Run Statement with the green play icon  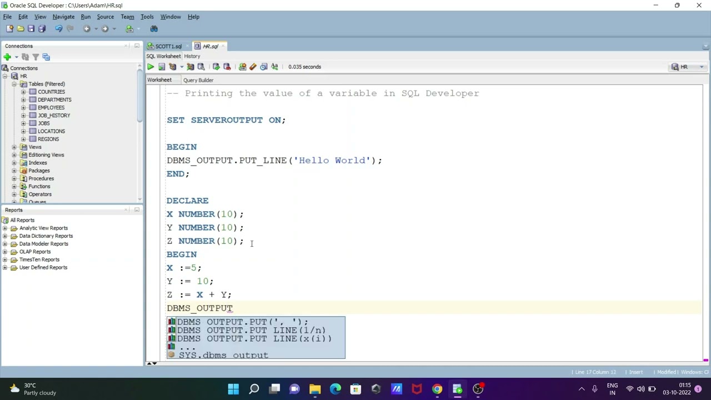[x=151, y=67]
